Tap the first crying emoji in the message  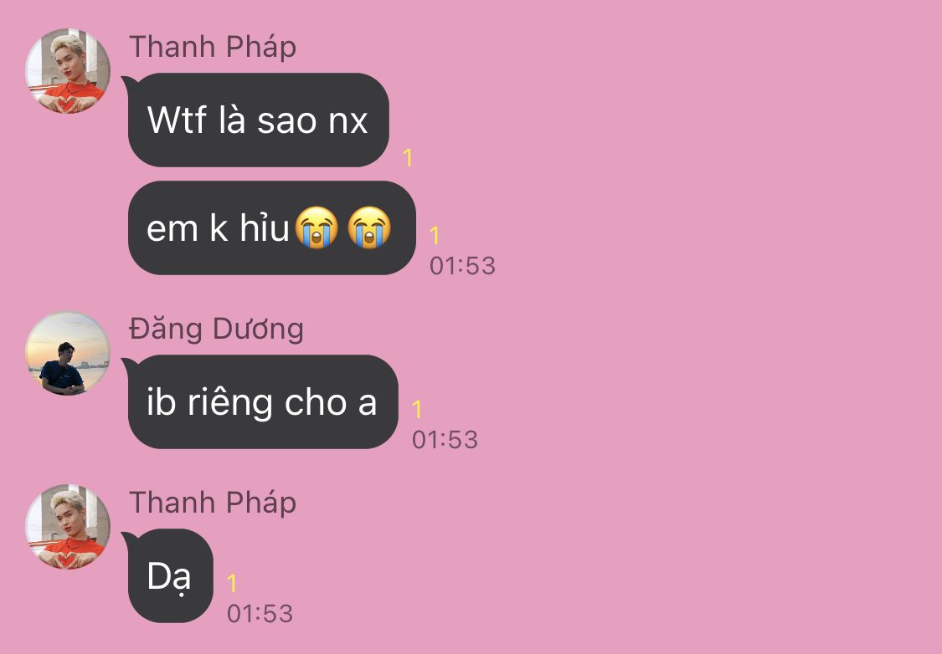click(317, 227)
